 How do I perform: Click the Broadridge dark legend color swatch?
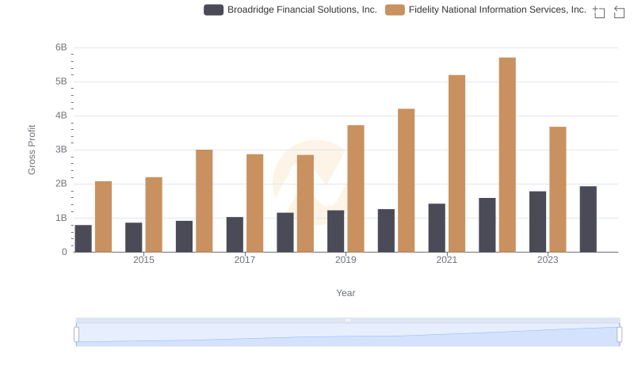pos(213,10)
